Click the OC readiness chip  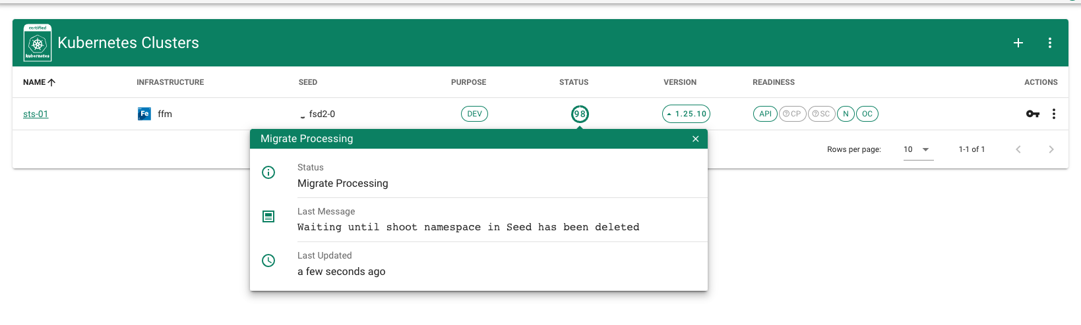coord(867,114)
